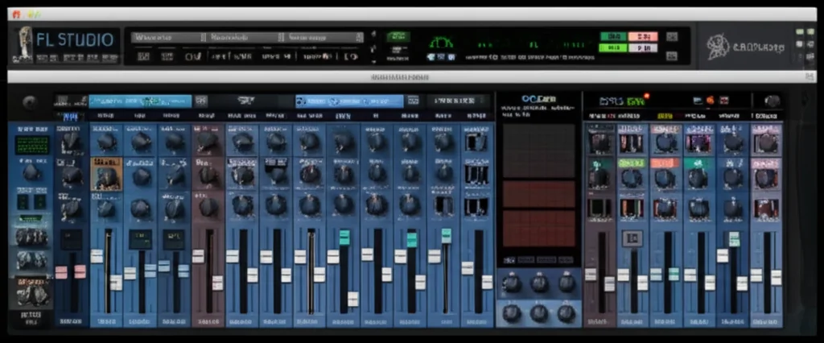
Task: Click the OC title in center panel
Action: click(x=539, y=98)
